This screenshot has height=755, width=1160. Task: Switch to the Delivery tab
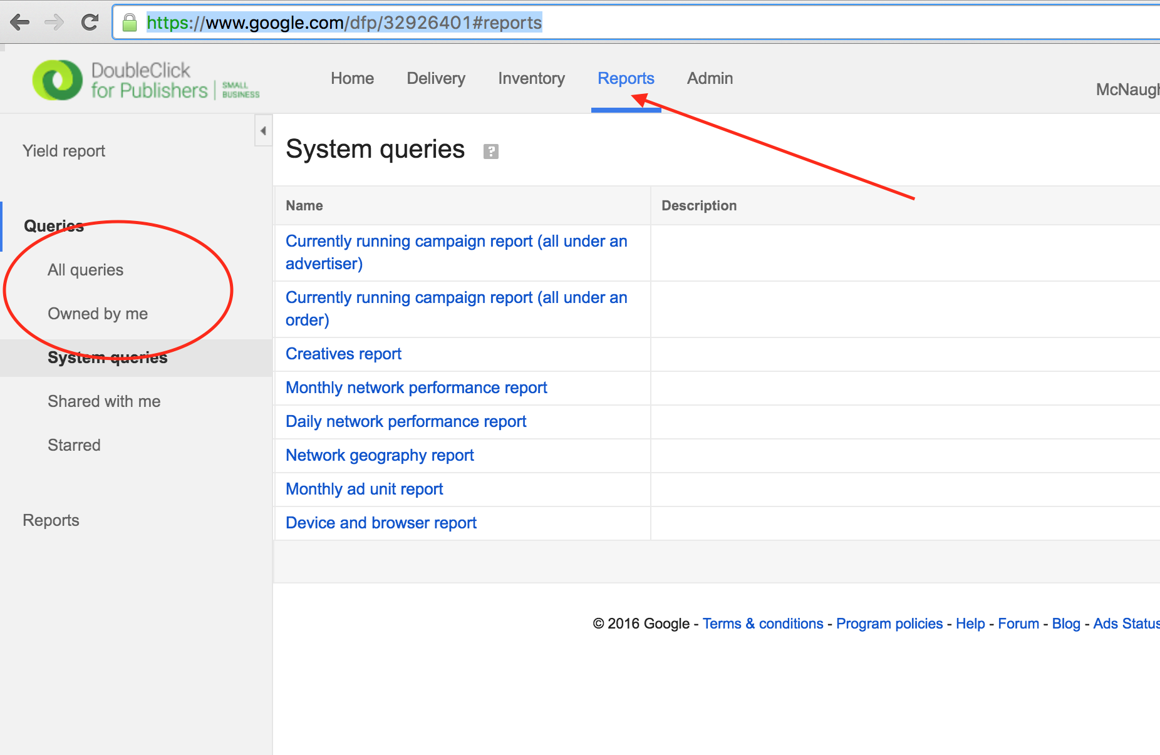tap(435, 78)
